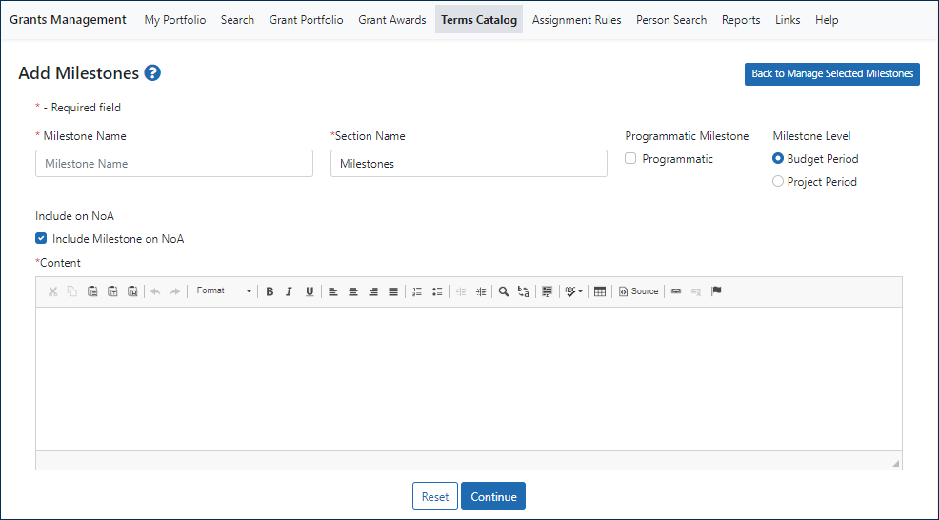Viewport: 939px width, 520px height.
Task: Click the Grants Management title
Action: 68,20
